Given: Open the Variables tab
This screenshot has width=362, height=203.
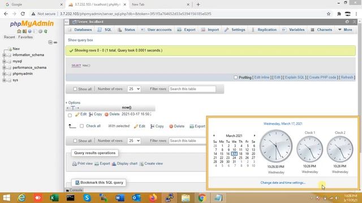Looking at the screenshot, I should [x=294, y=30].
